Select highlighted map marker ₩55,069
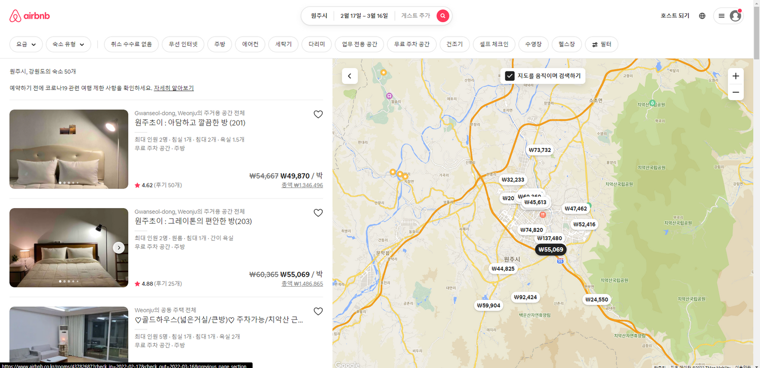Screen dimensions: 760x368 pos(551,250)
